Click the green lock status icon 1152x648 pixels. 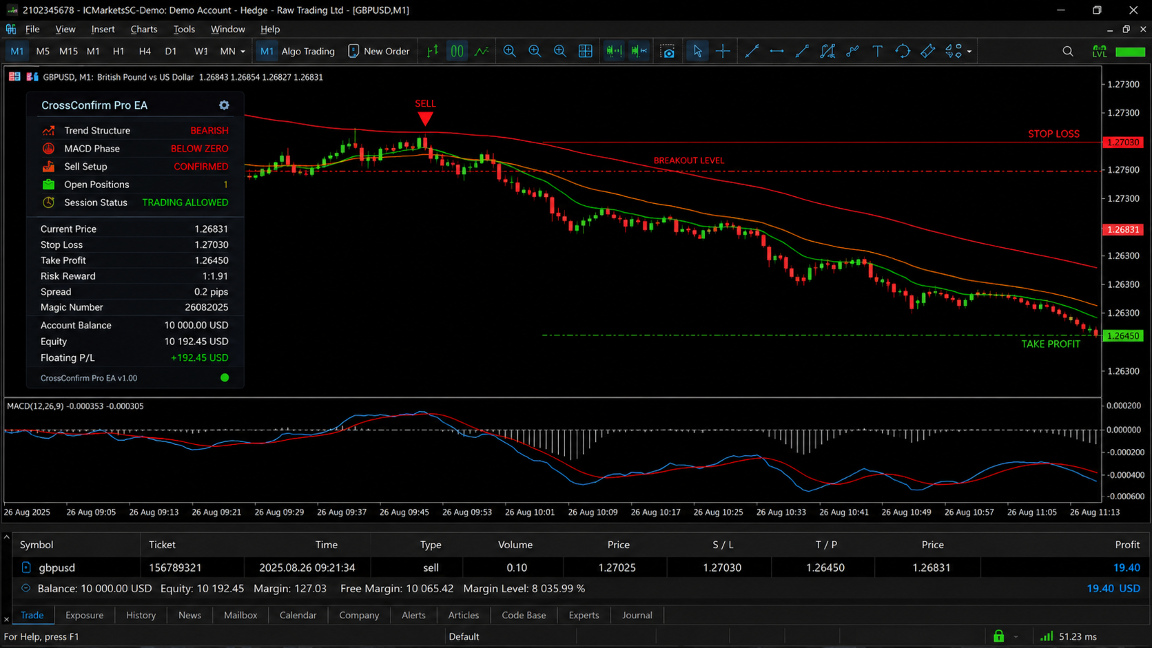[998, 636]
